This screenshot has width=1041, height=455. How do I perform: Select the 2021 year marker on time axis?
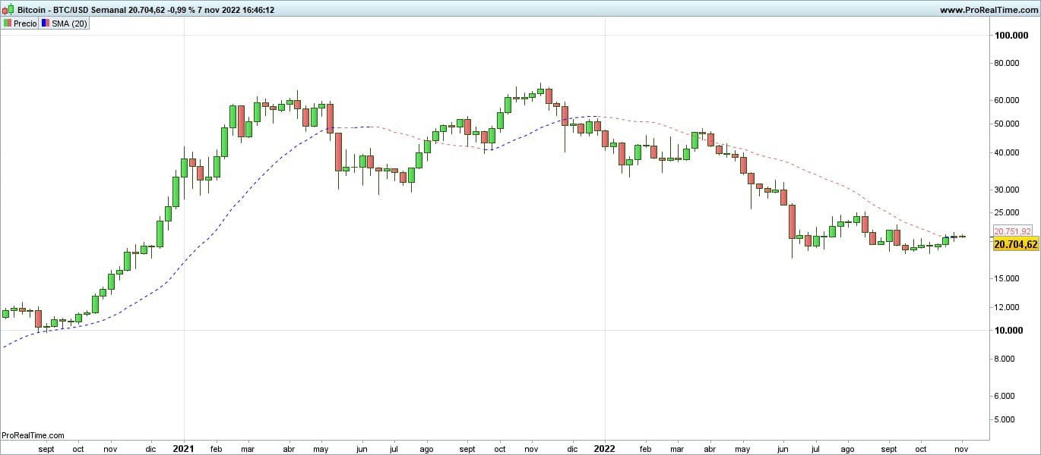click(x=184, y=448)
